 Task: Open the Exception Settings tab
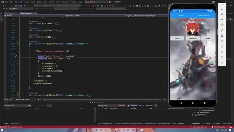136,124
